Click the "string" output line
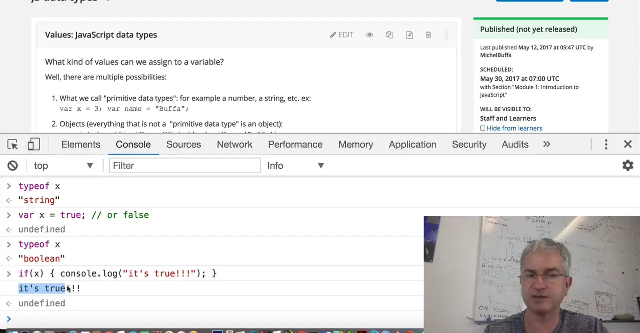Viewport: 640px width, 333px height. (39, 200)
